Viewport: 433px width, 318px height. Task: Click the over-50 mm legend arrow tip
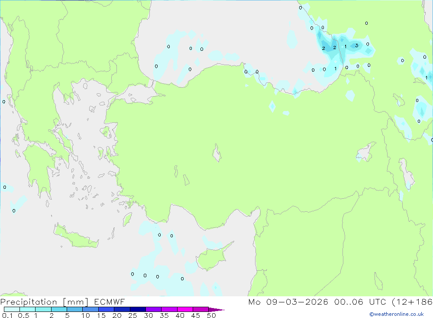pyautogui.click(x=216, y=309)
